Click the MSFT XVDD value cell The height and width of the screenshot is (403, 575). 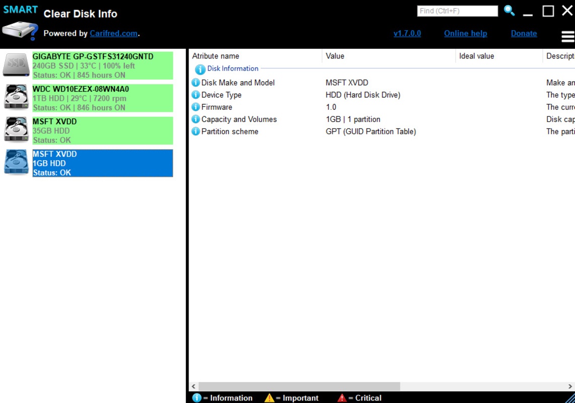coord(347,83)
